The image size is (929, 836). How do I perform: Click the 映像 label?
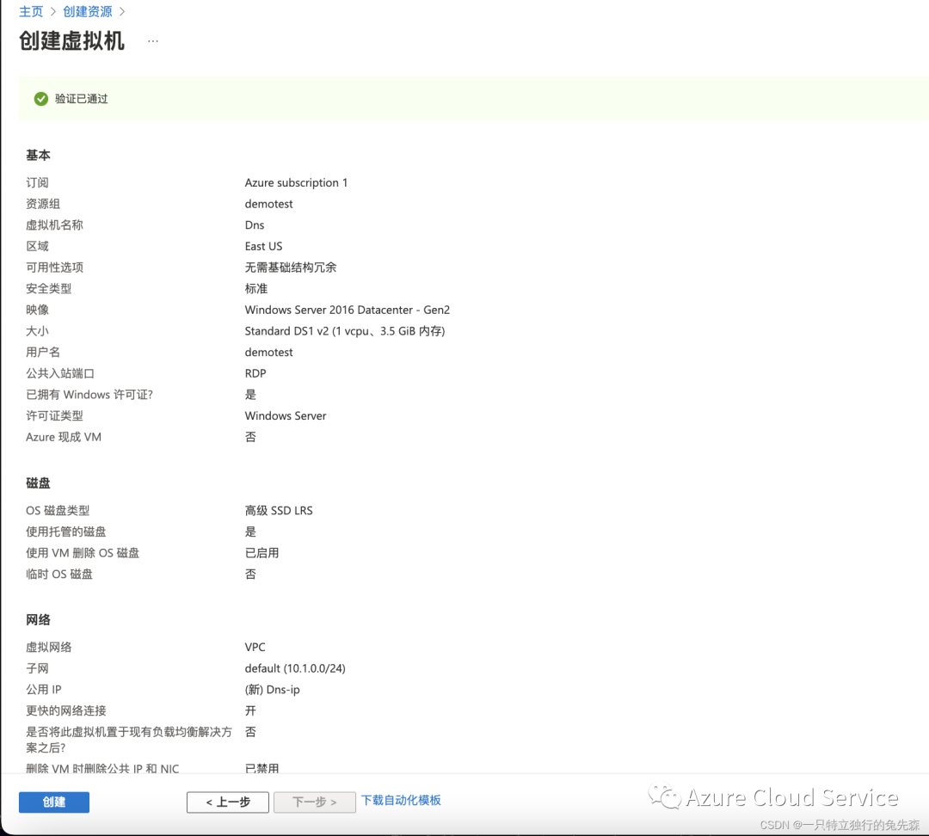37,310
